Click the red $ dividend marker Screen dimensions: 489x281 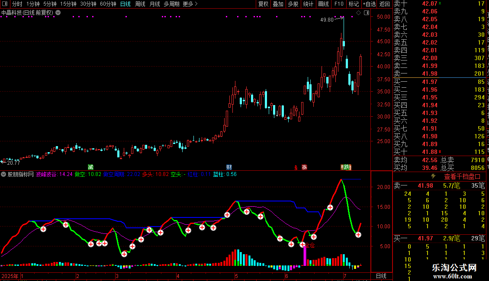point(296,168)
